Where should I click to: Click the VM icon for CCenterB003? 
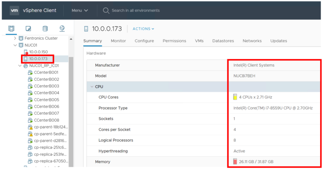tap(30, 86)
